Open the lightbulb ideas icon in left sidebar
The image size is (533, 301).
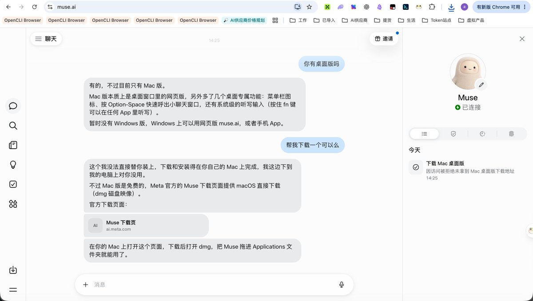[13, 165]
